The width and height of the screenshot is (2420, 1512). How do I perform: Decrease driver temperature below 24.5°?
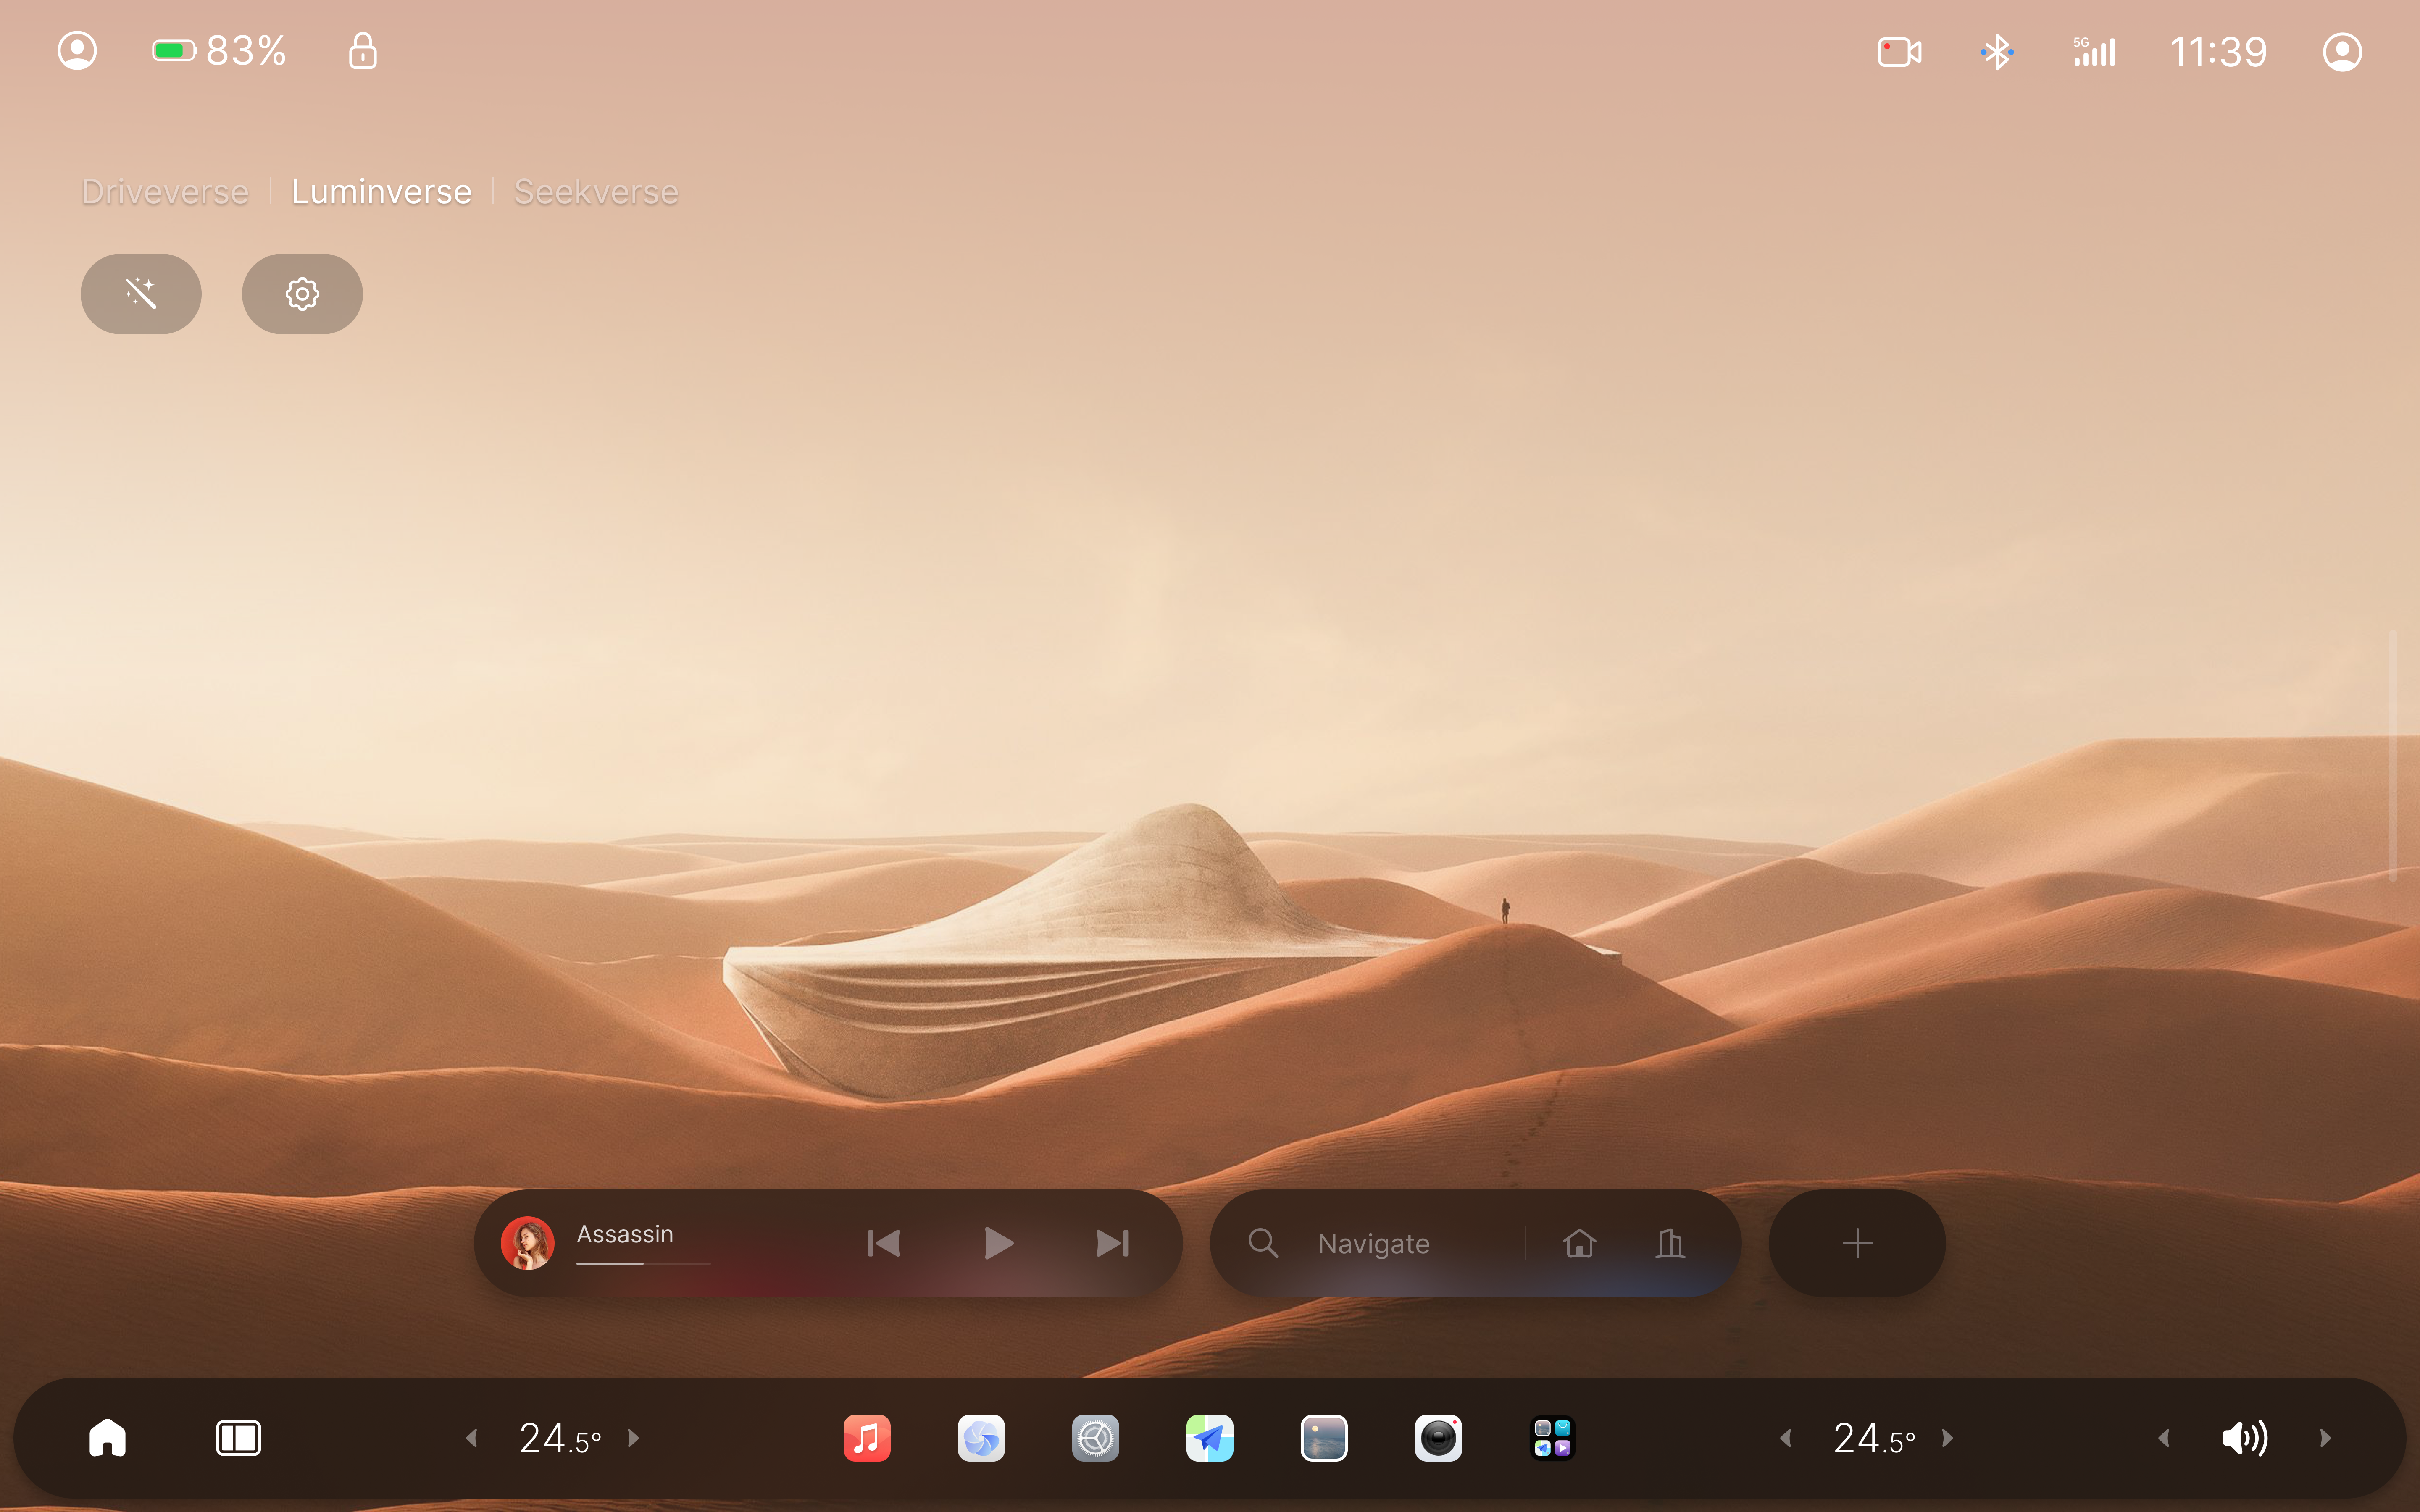coord(471,1438)
